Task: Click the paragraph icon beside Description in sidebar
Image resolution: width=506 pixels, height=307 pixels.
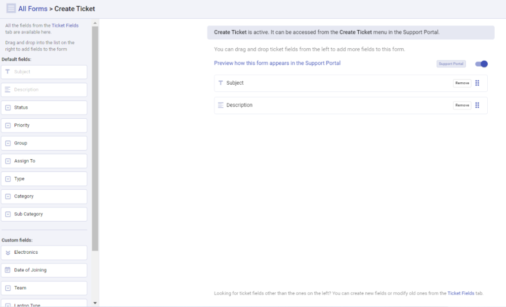Action: 6,90
